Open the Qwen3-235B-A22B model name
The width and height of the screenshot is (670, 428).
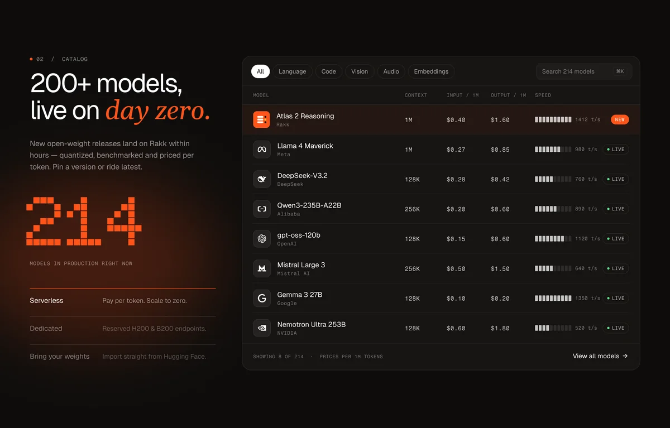(309, 205)
